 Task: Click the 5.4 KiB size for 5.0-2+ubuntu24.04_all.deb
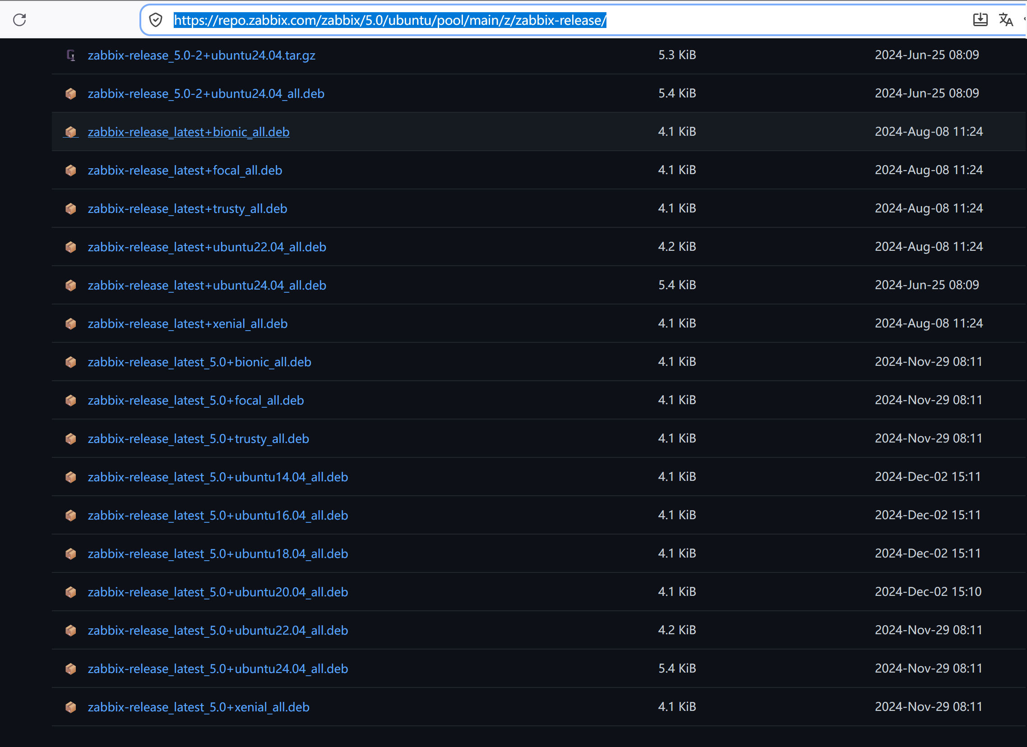(677, 93)
